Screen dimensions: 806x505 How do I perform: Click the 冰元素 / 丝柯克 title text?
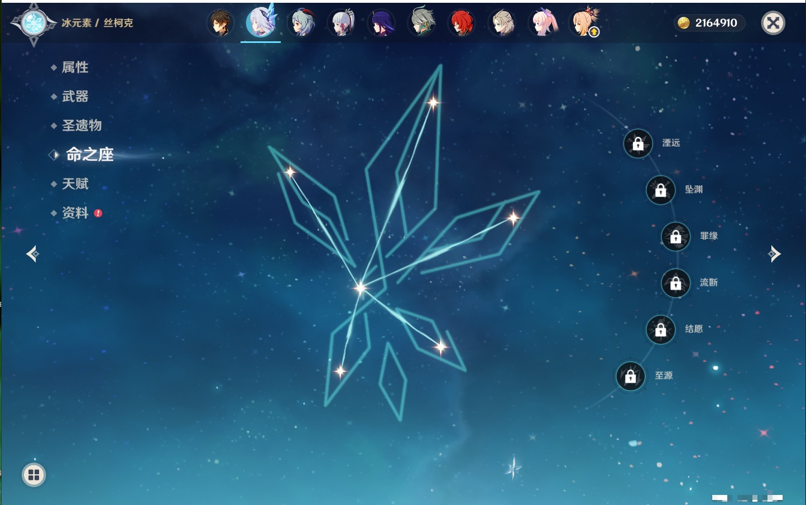tap(97, 23)
